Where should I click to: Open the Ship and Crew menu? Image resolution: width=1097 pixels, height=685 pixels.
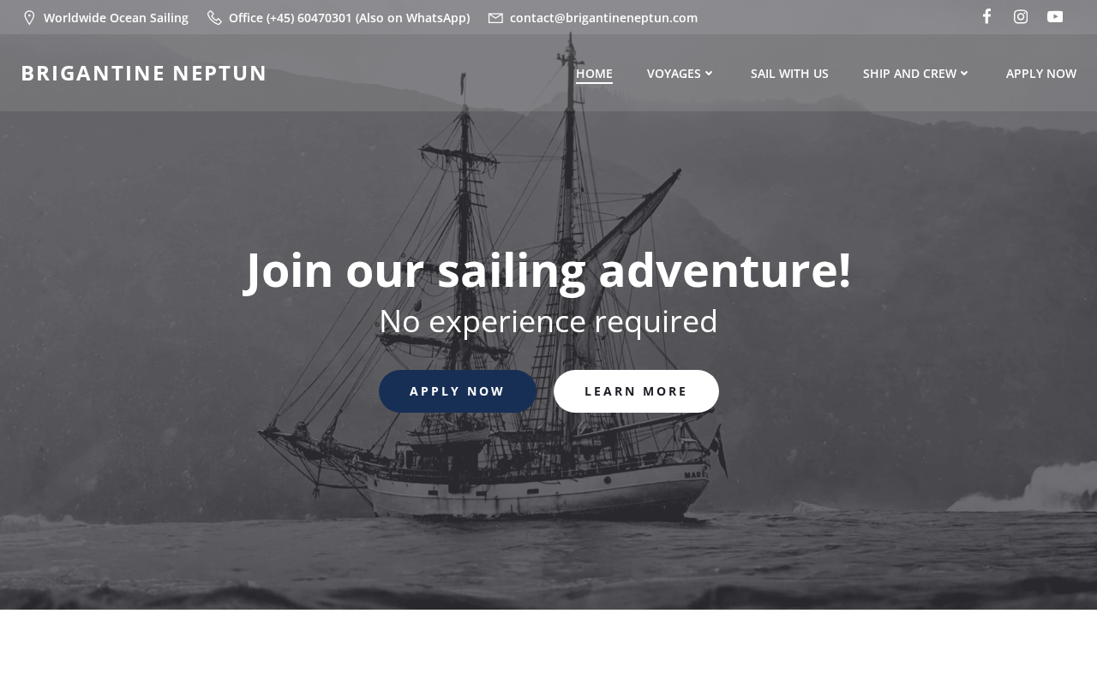[x=909, y=74]
